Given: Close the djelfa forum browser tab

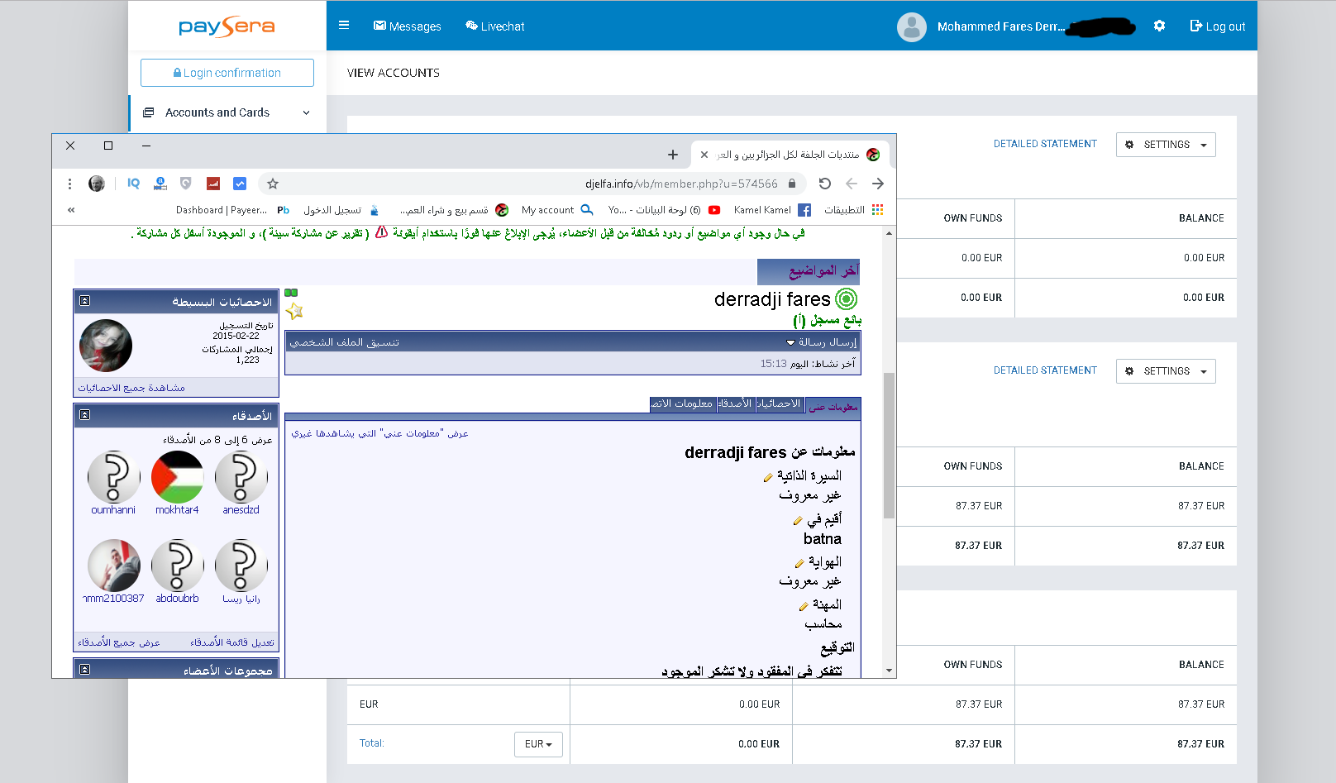Looking at the screenshot, I should pos(704,155).
